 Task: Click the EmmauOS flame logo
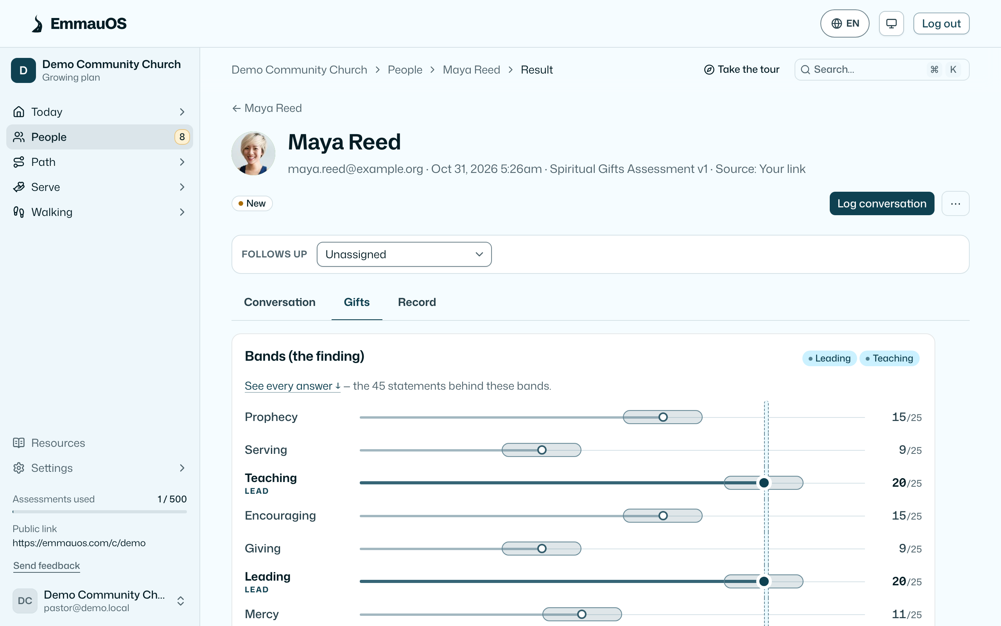click(x=37, y=23)
